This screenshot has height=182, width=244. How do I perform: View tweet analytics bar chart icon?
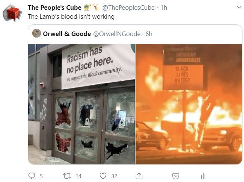tap(203, 176)
